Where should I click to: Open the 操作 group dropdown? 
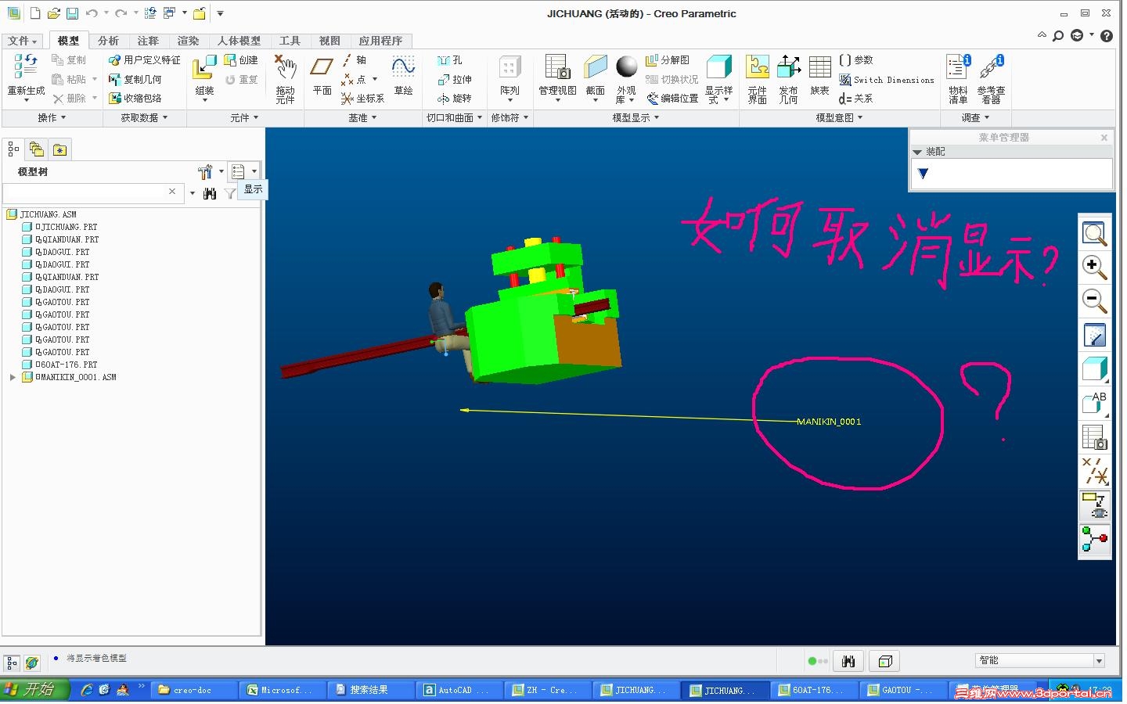(x=52, y=118)
